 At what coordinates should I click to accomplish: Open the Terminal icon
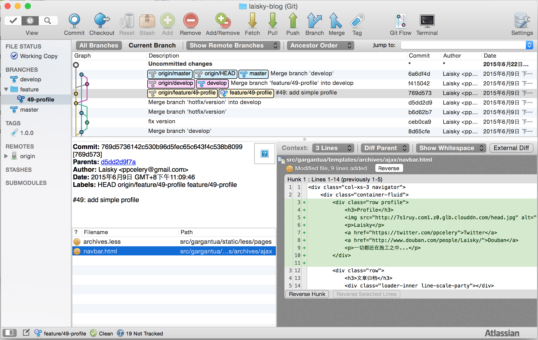(427, 21)
